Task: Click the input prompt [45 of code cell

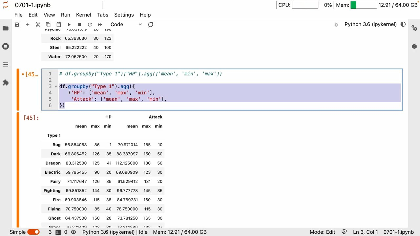Action: [x=32, y=74]
